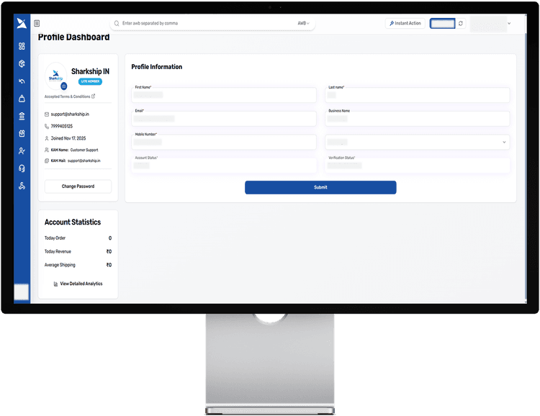Open the external link icon beside Terms & Conditions

click(94, 96)
